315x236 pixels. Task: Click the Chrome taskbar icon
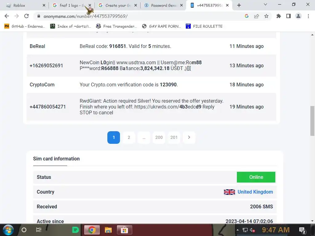click(x=92, y=230)
